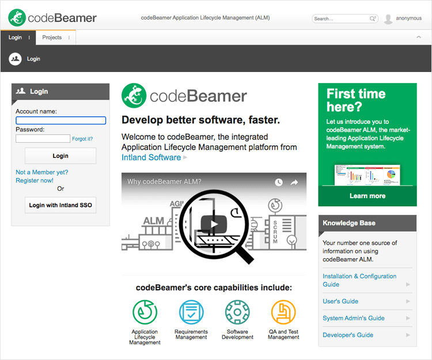Click arrow next to System Admin's Guide
The width and height of the screenshot is (432, 360).
pos(408,318)
